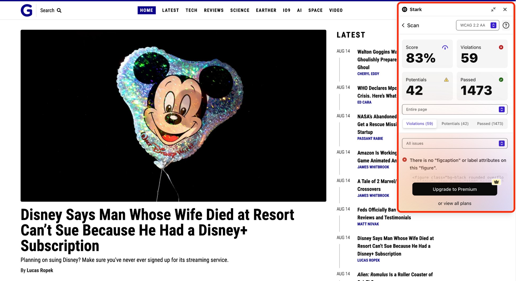Open the Stark help question mark

click(506, 25)
